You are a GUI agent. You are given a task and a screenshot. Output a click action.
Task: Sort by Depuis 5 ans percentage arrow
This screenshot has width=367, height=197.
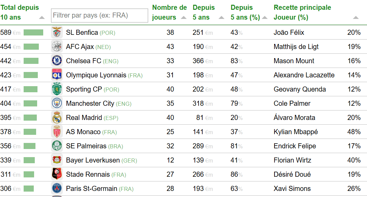(265, 18)
